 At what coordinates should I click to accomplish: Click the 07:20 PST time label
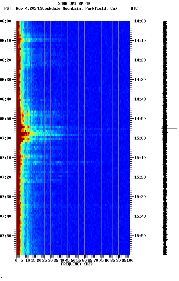6,177
